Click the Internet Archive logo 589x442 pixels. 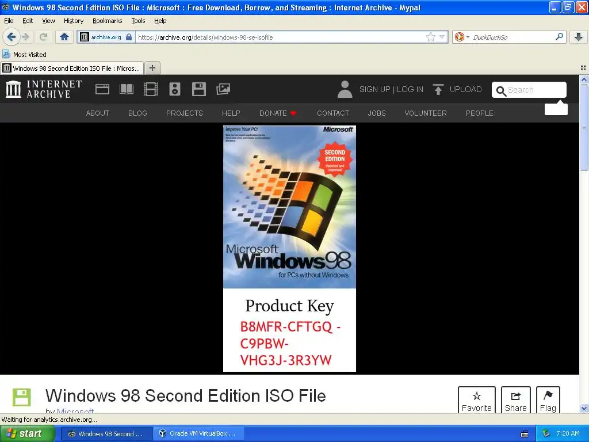coord(44,89)
